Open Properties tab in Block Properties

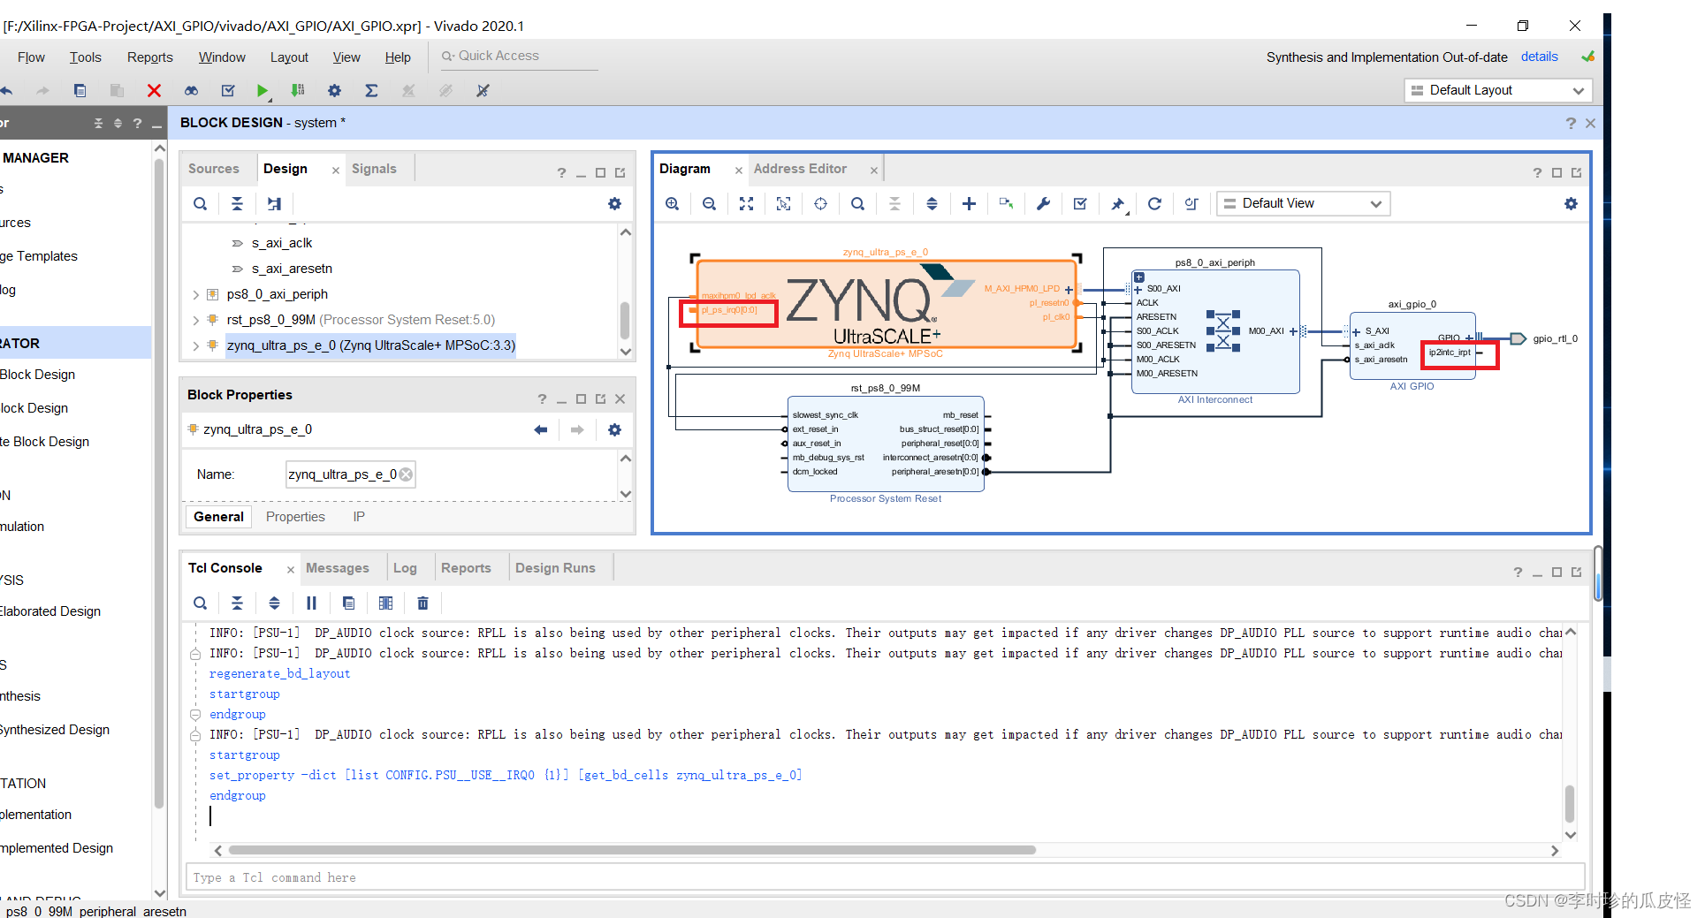pyautogui.click(x=295, y=518)
